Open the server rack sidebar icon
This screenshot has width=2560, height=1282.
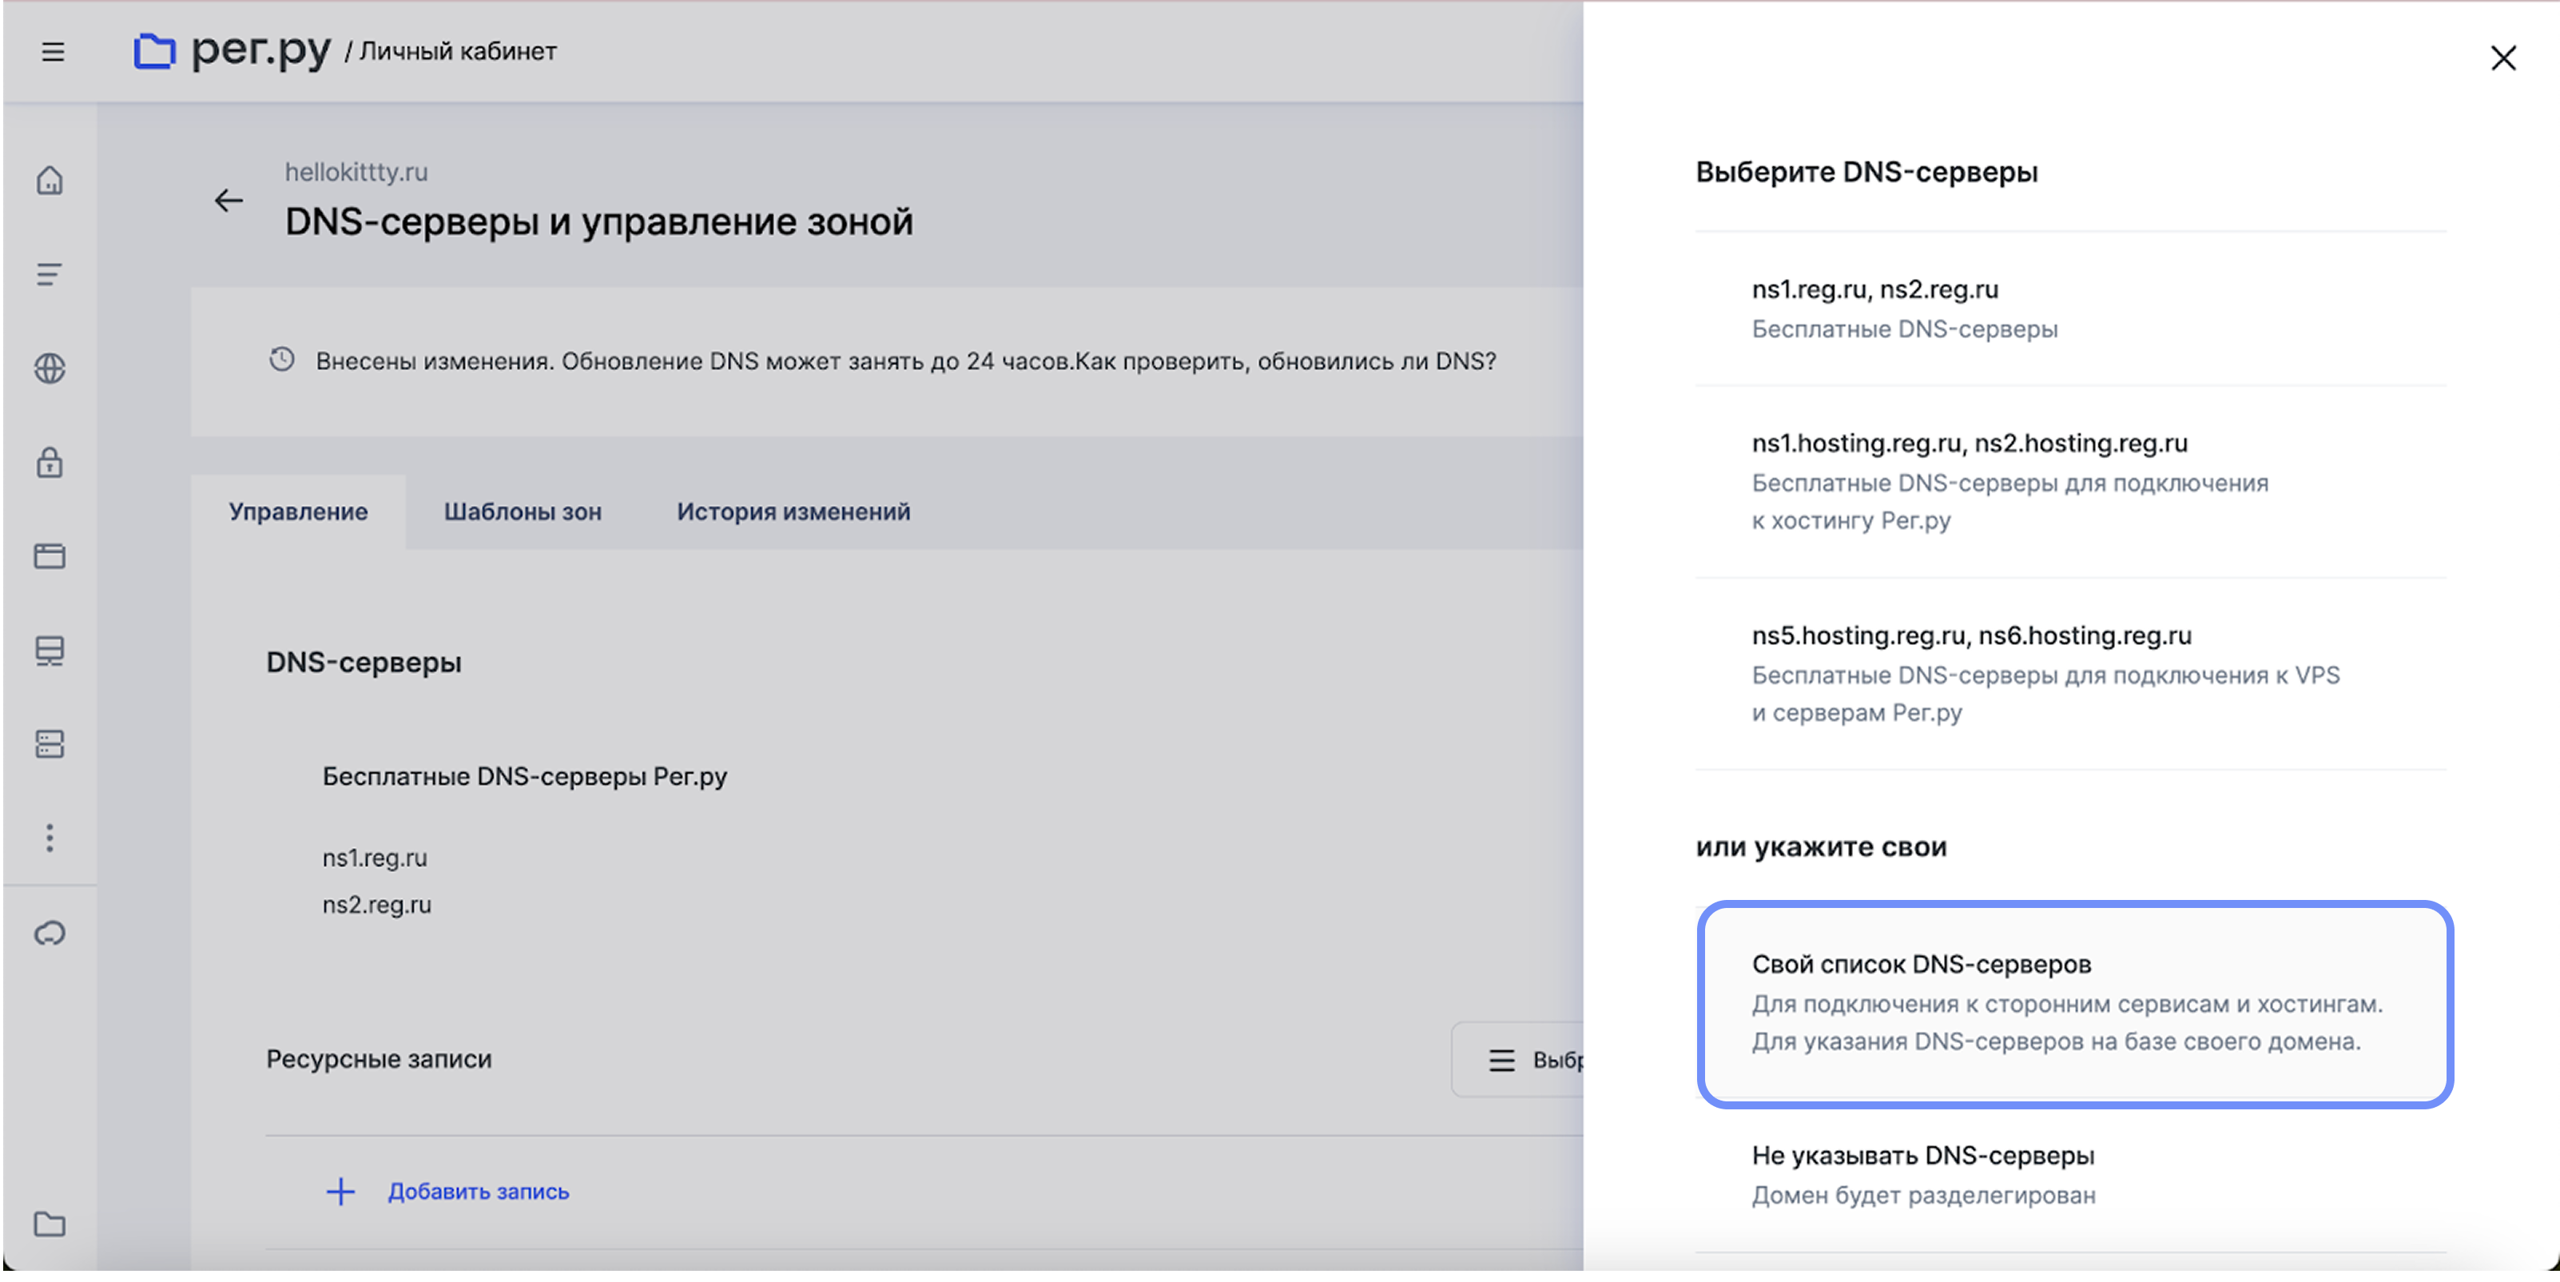click(x=50, y=744)
